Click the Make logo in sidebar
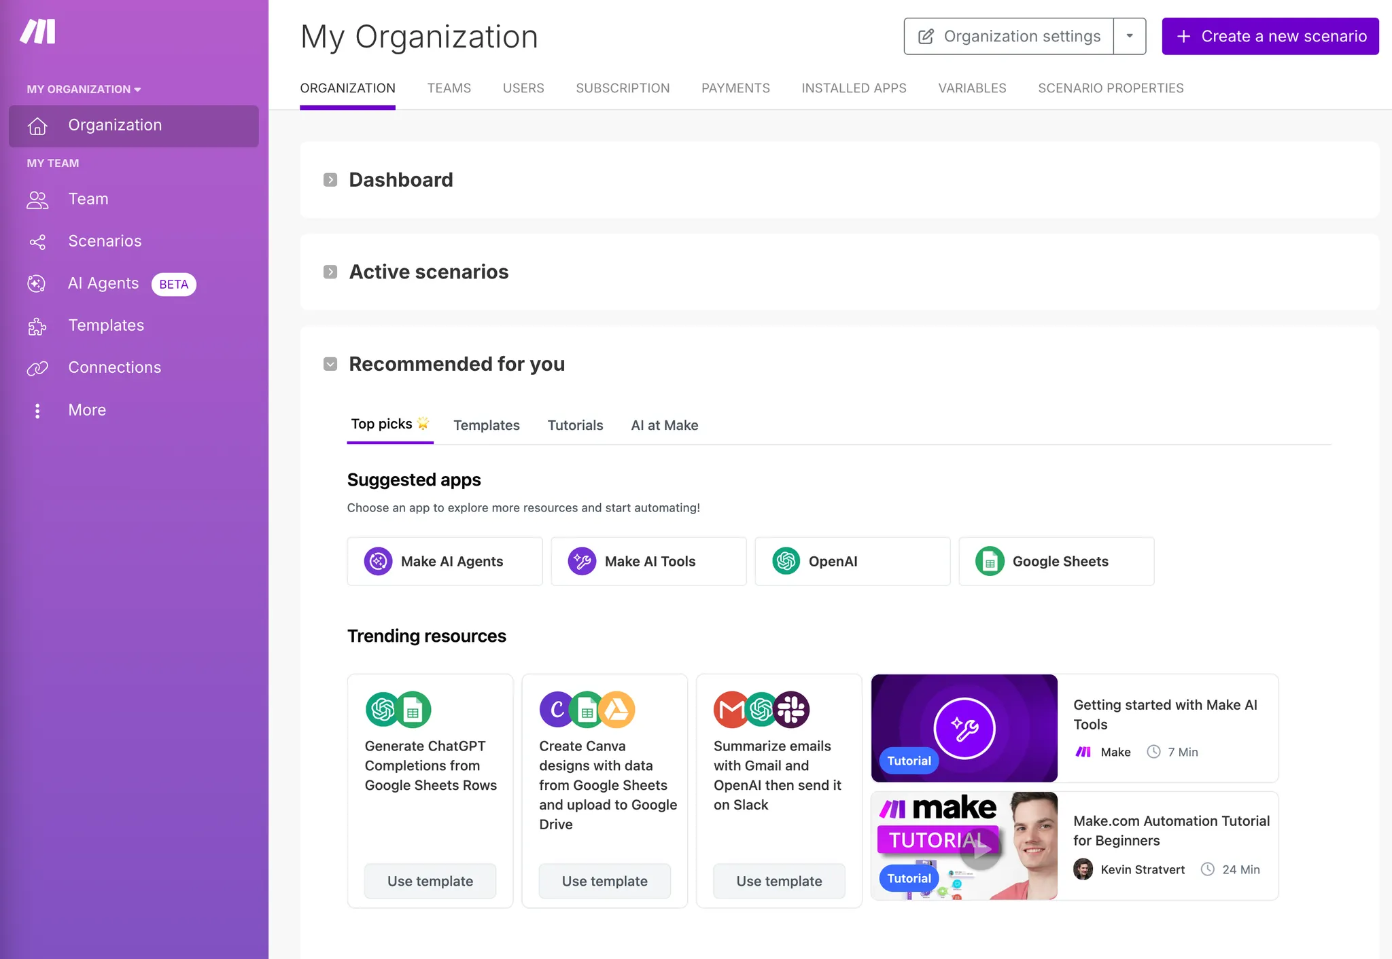This screenshot has height=959, width=1392. [x=38, y=32]
